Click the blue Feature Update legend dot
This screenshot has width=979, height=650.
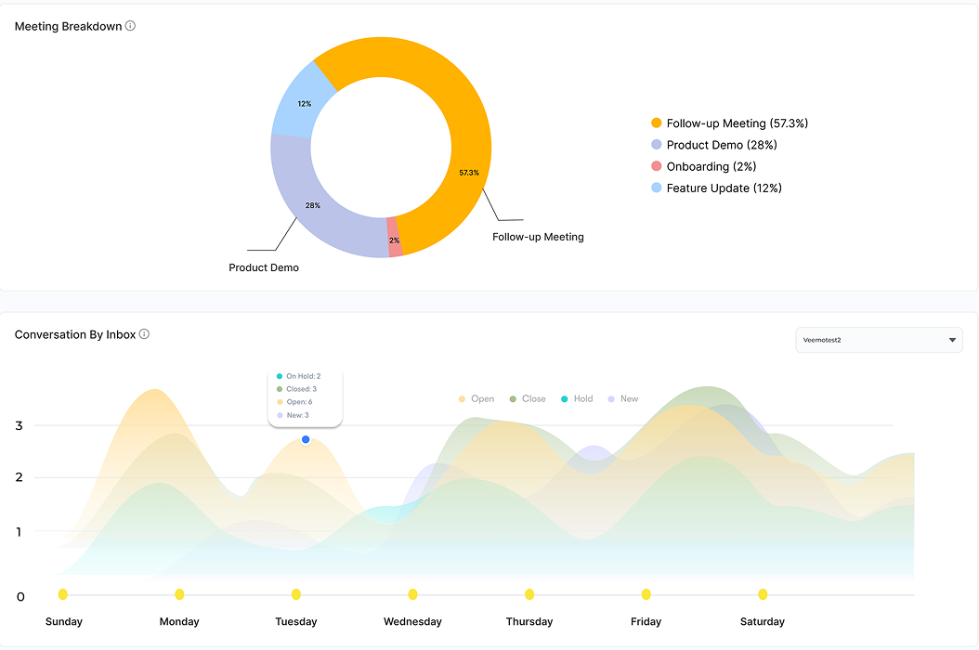click(655, 188)
